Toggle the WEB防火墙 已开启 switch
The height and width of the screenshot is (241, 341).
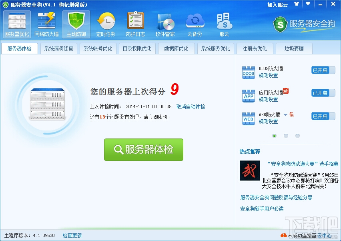point(323,116)
